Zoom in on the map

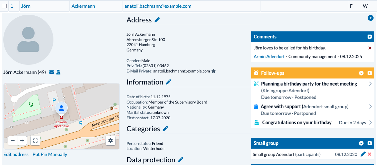tap(22, 141)
